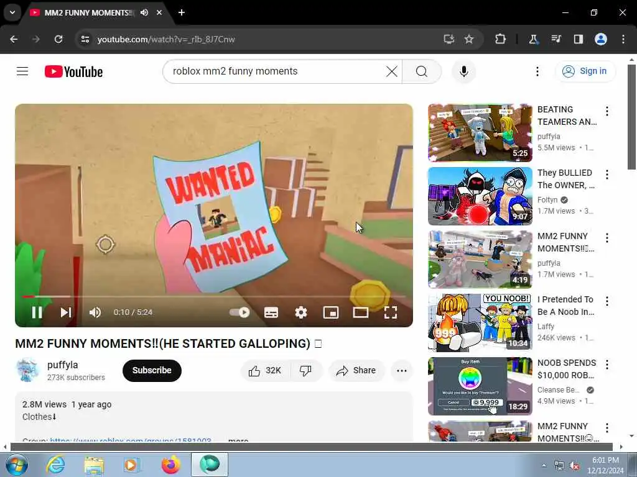This screenshot has width=637, height=477.
Task: Go to YouTube home via logo
Action: (x=73, y=71)
